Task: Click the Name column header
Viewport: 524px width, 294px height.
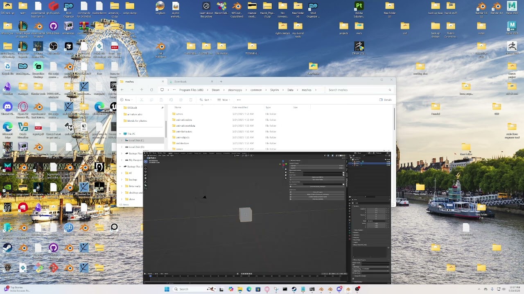Action: coord(178,107)
